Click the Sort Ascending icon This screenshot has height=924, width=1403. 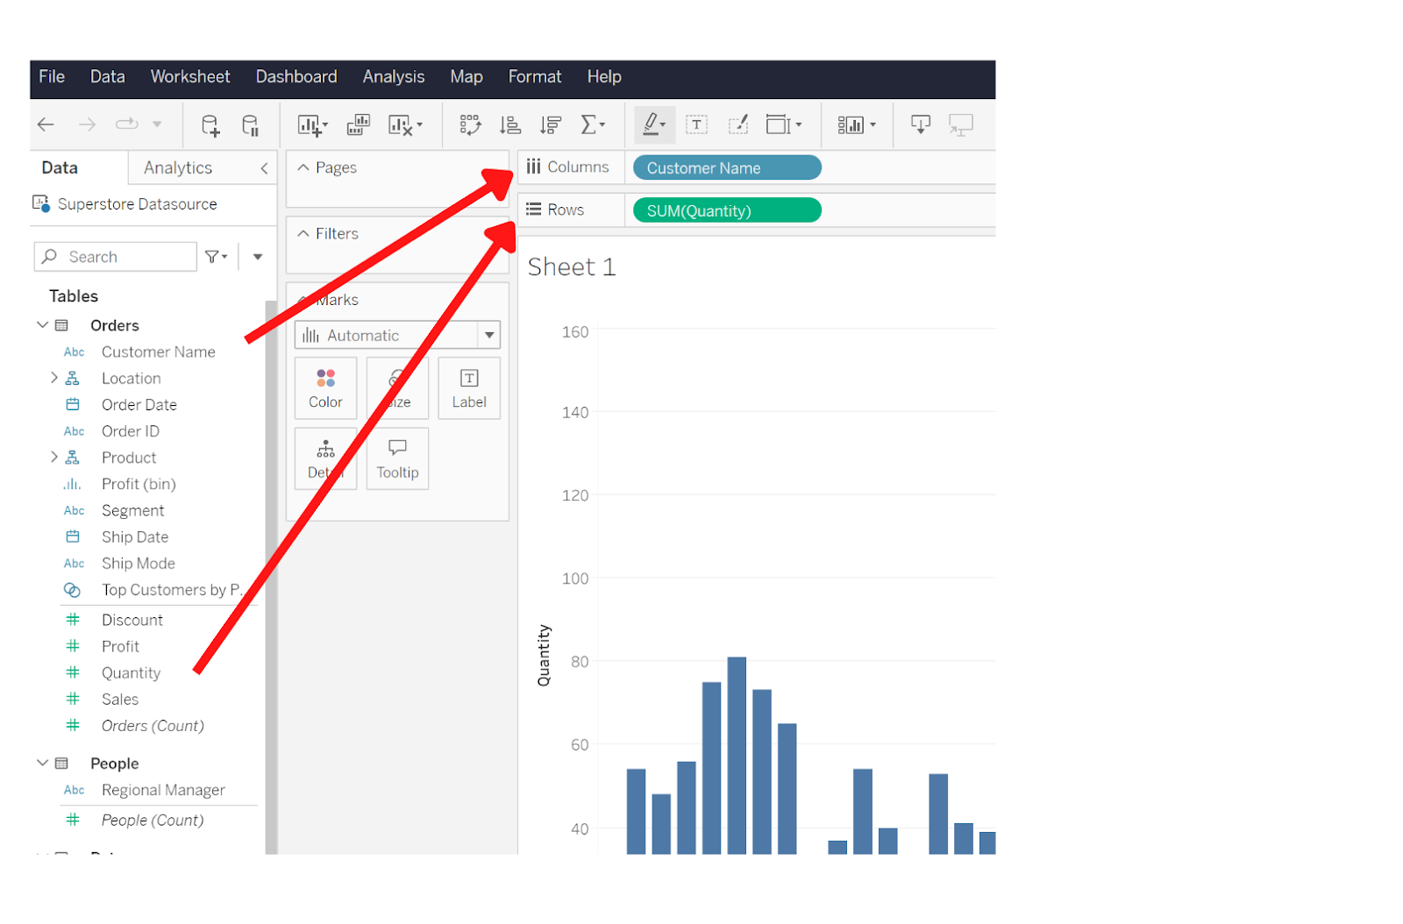click(509, 125)
